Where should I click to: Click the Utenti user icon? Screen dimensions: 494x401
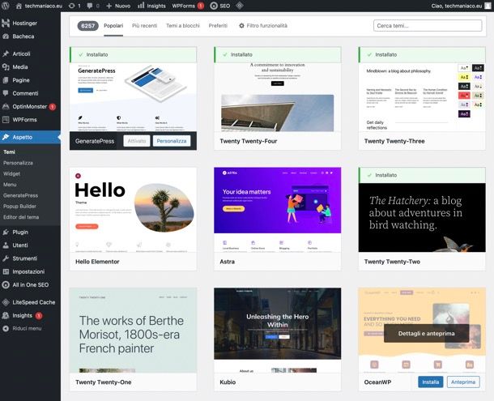(6, 245)
